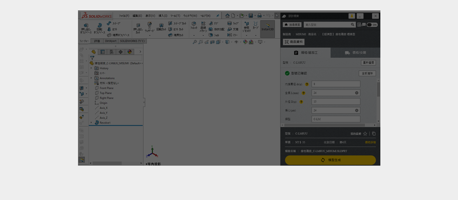The width and height of the screenshot is (458, 200).
Task: Open the ファイル(F) menu
Action: coord(124,16)
